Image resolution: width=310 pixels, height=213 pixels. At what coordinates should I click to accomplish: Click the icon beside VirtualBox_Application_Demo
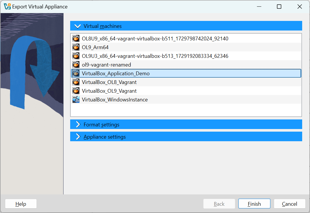[x=76, y=73]
